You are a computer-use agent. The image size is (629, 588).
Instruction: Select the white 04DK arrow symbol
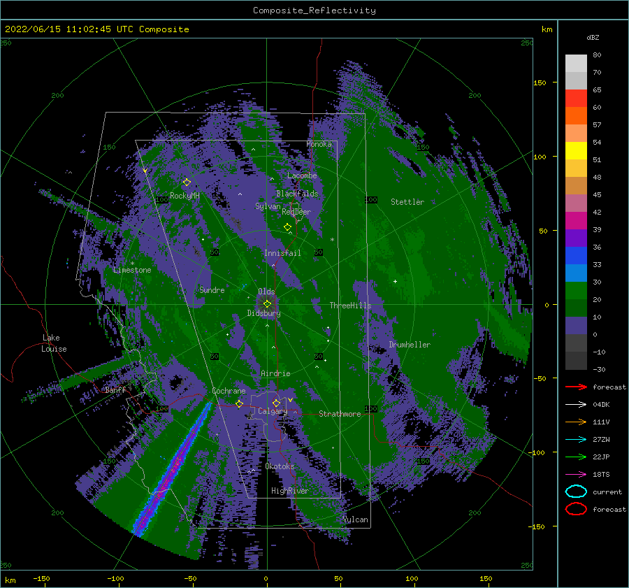pyautogui.click(x=576, y=404)
